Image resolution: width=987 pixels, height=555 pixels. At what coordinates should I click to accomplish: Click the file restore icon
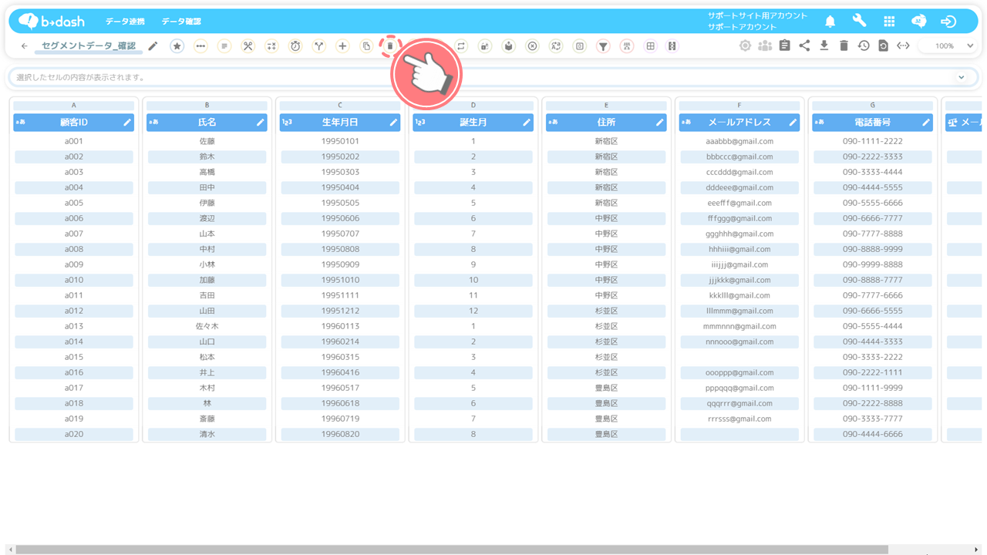(x=883, y=45)
